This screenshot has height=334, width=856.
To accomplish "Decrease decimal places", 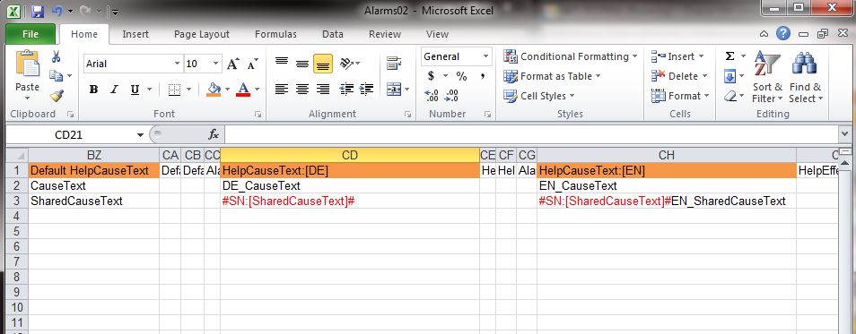I will tap(451, 96).
